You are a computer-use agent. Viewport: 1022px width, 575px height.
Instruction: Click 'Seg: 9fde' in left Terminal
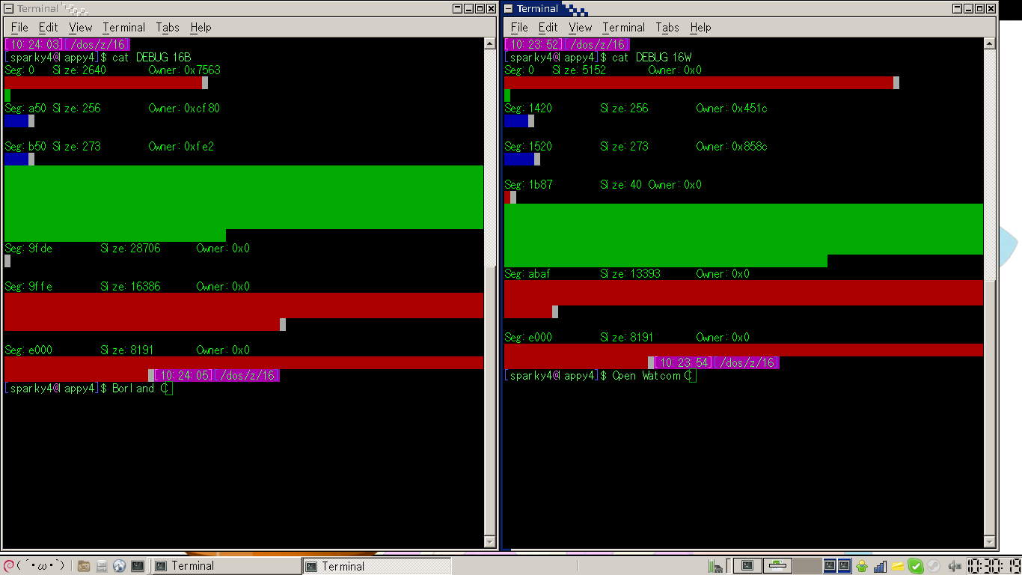click(28, 249)
